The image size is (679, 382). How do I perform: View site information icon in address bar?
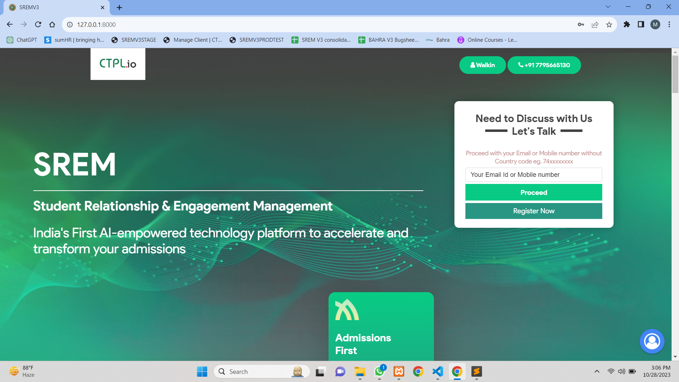coord(70,24)
